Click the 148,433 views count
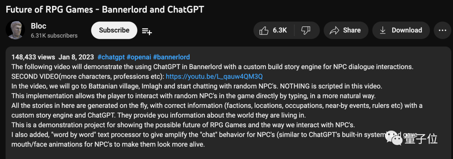 click(33, 57)
